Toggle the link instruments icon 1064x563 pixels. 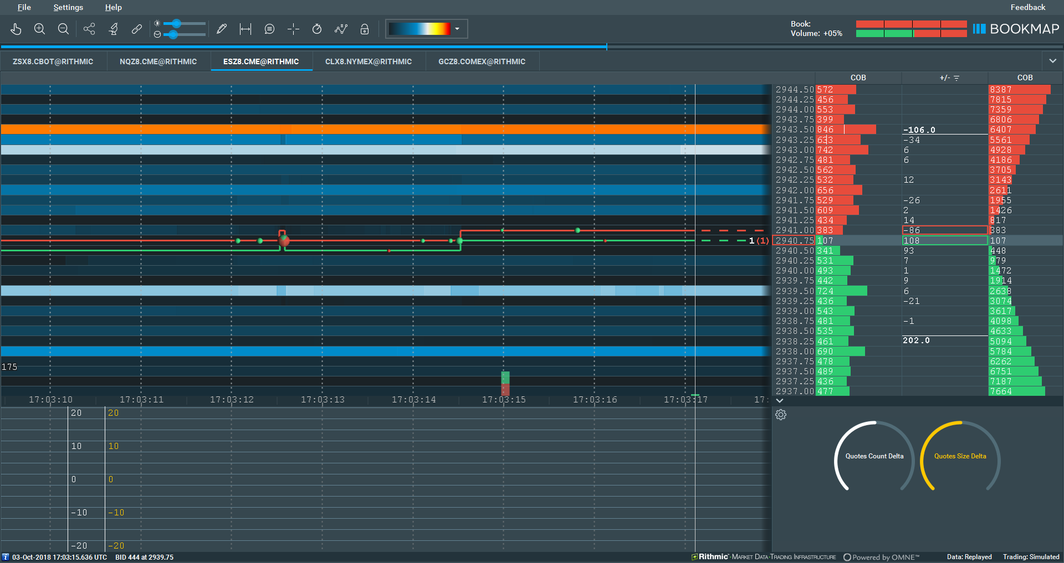click(x=137, y=29)
